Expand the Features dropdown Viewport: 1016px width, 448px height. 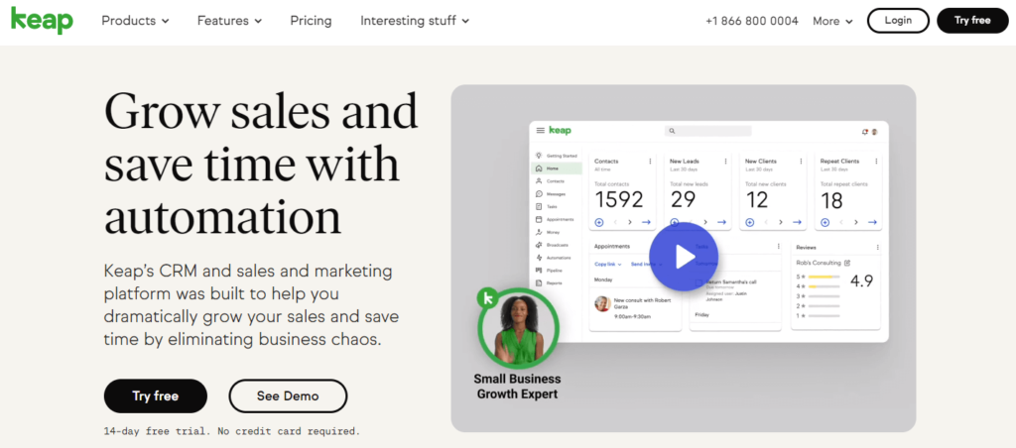pyautogui.click(x=229, y=21)
